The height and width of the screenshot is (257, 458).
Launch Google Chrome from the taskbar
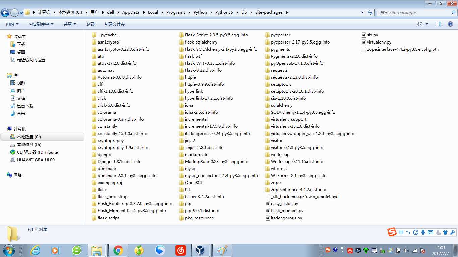118,250
